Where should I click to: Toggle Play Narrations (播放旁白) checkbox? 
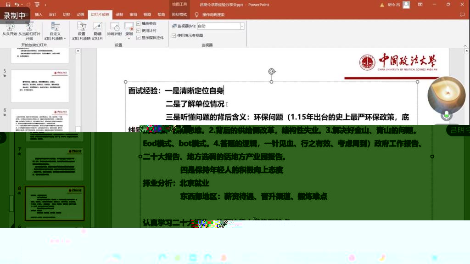click(139, 23)
